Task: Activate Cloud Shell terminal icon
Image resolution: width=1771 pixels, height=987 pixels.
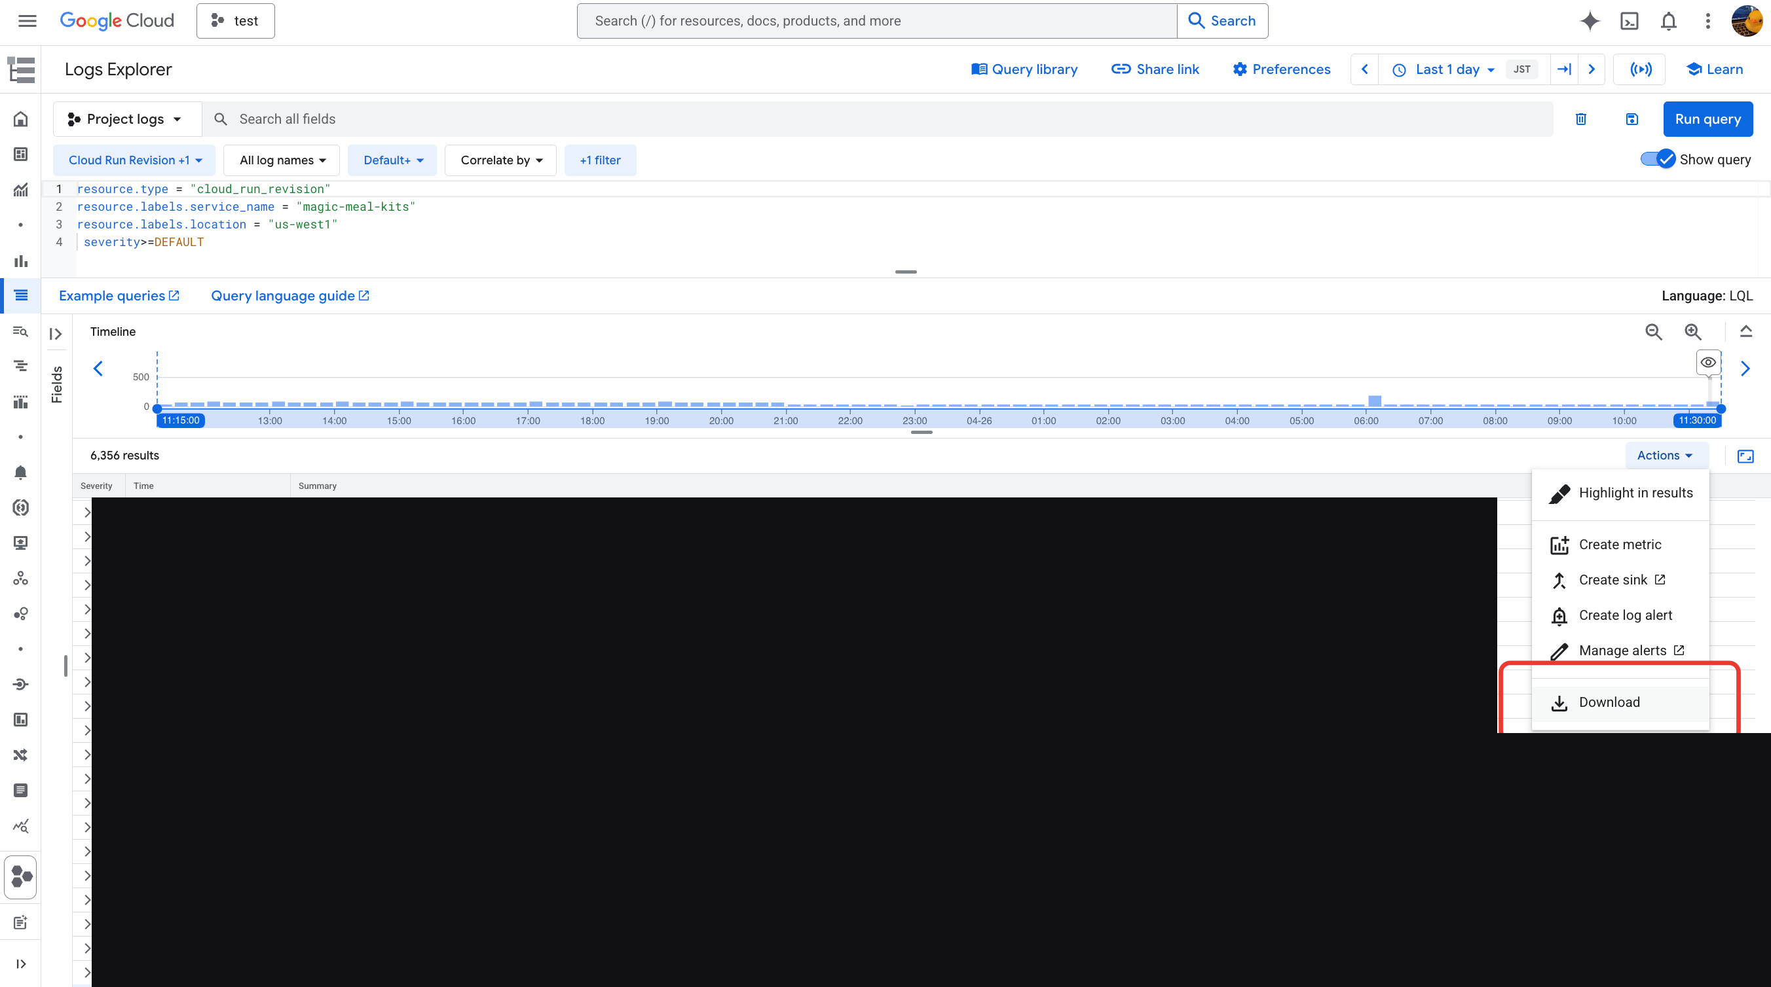Action: (1630, 20)
